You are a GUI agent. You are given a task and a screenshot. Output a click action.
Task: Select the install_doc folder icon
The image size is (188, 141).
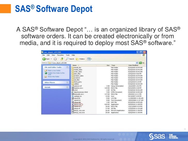(x=73, y=68)
